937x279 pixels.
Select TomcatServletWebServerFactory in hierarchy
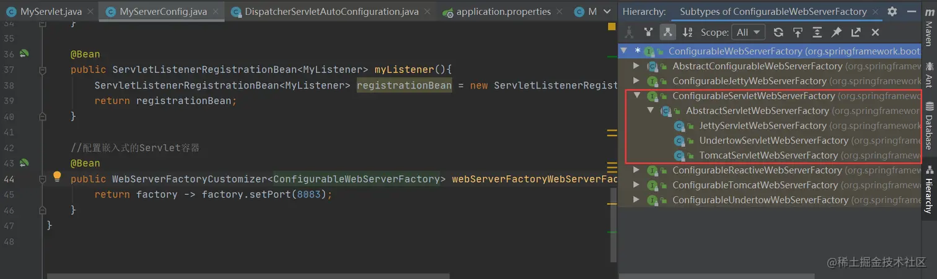coord(768,155)
